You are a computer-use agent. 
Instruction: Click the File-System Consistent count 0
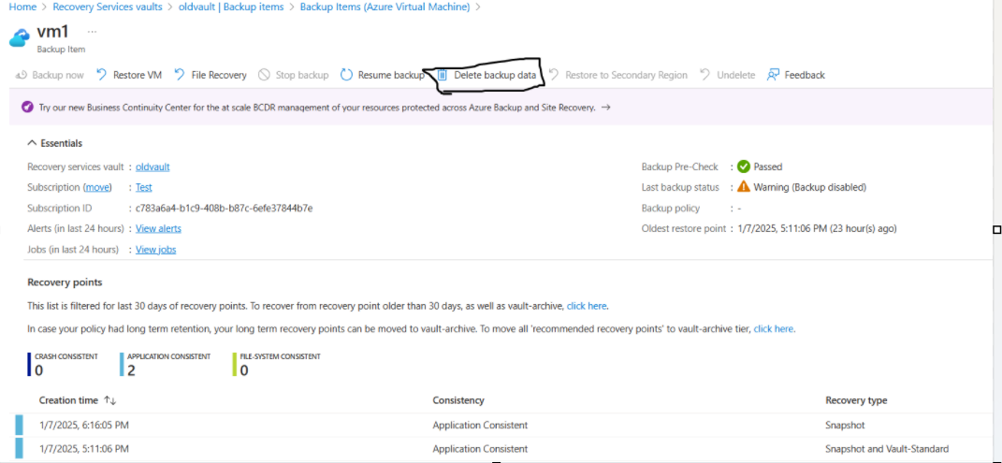[x=244, y=369]
